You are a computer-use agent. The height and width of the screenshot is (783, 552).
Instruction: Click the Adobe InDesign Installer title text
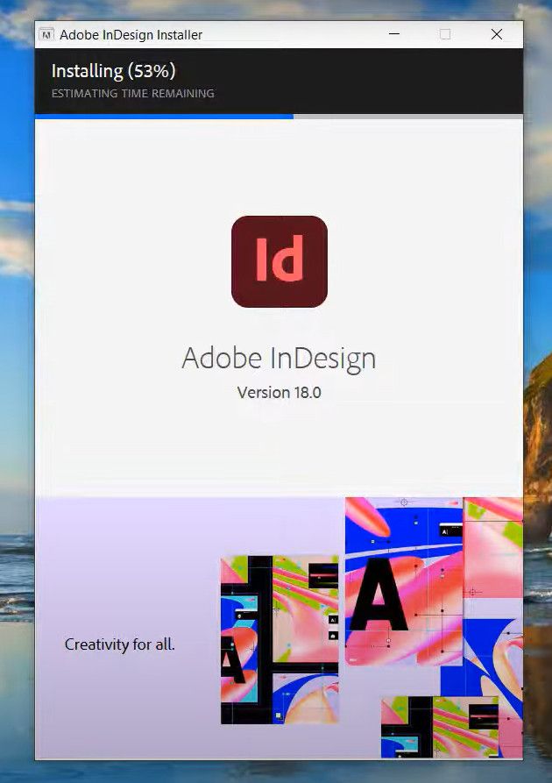coord(131,34)
